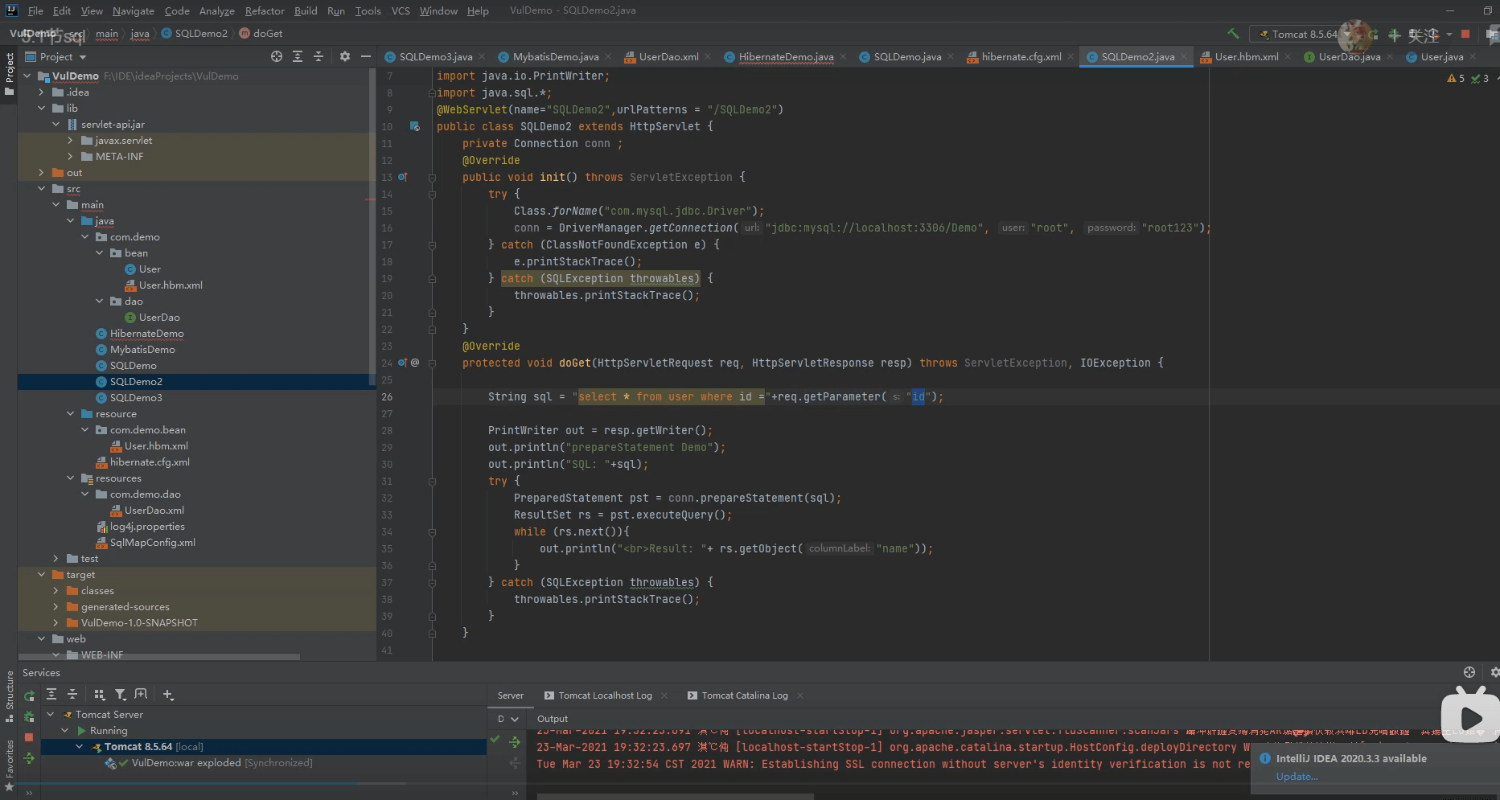Select SQLDemo3 in the project tree
The image size is (1500, 800).
[136, 398]
